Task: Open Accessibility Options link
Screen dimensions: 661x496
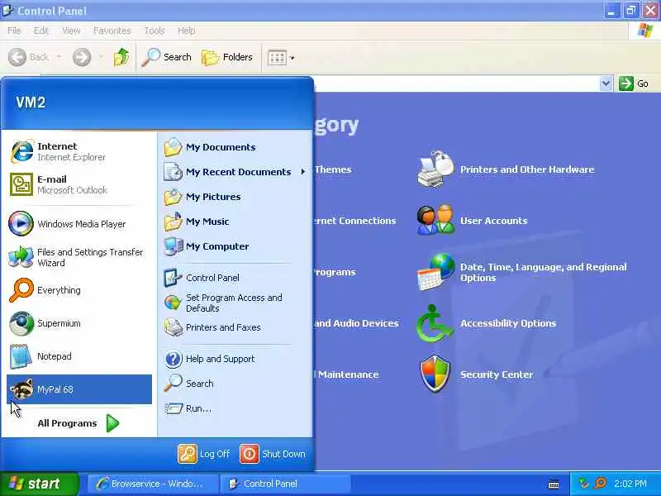Action: click(508, 323)
